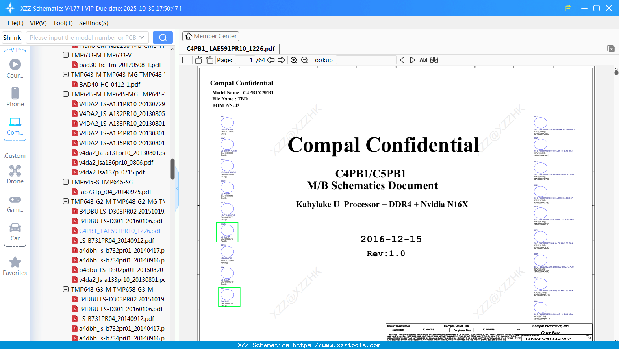Open the VIP(V) menu
Image resolution: width=619 pixels, height=349 pixels.
coord(38,23)
